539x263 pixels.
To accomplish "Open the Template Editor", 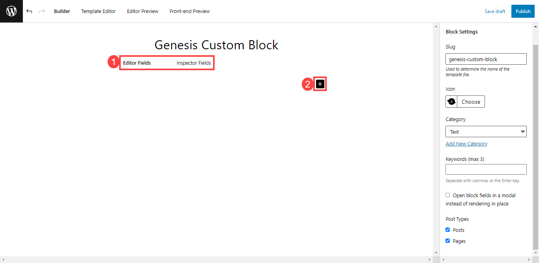I will click(98, 11).
